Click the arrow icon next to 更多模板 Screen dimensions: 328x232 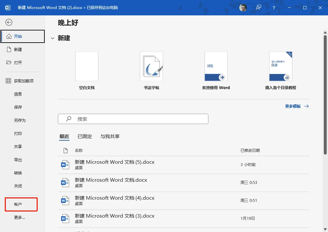(306, 106)
